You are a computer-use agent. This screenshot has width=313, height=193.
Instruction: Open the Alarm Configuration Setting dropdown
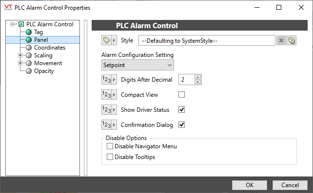pyautogui.click(x=137, y=65)
